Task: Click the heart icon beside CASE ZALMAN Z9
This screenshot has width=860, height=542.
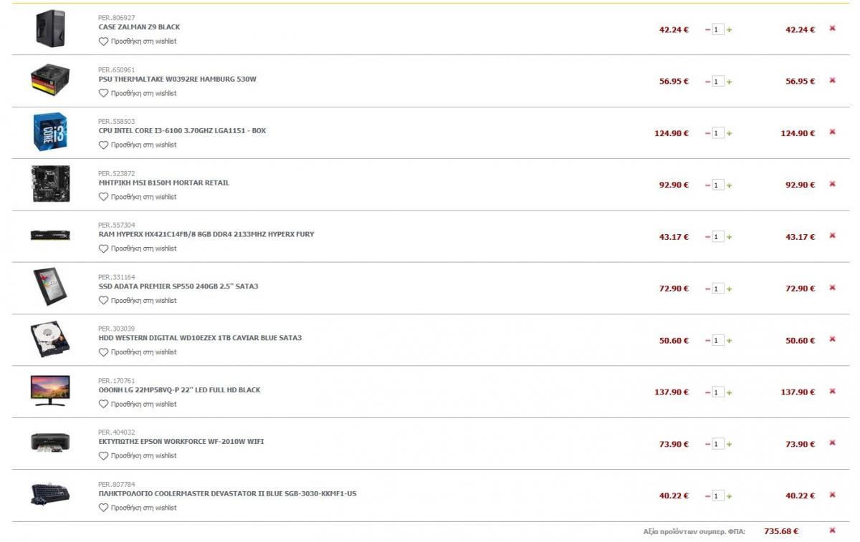Action: coord(103,42)
